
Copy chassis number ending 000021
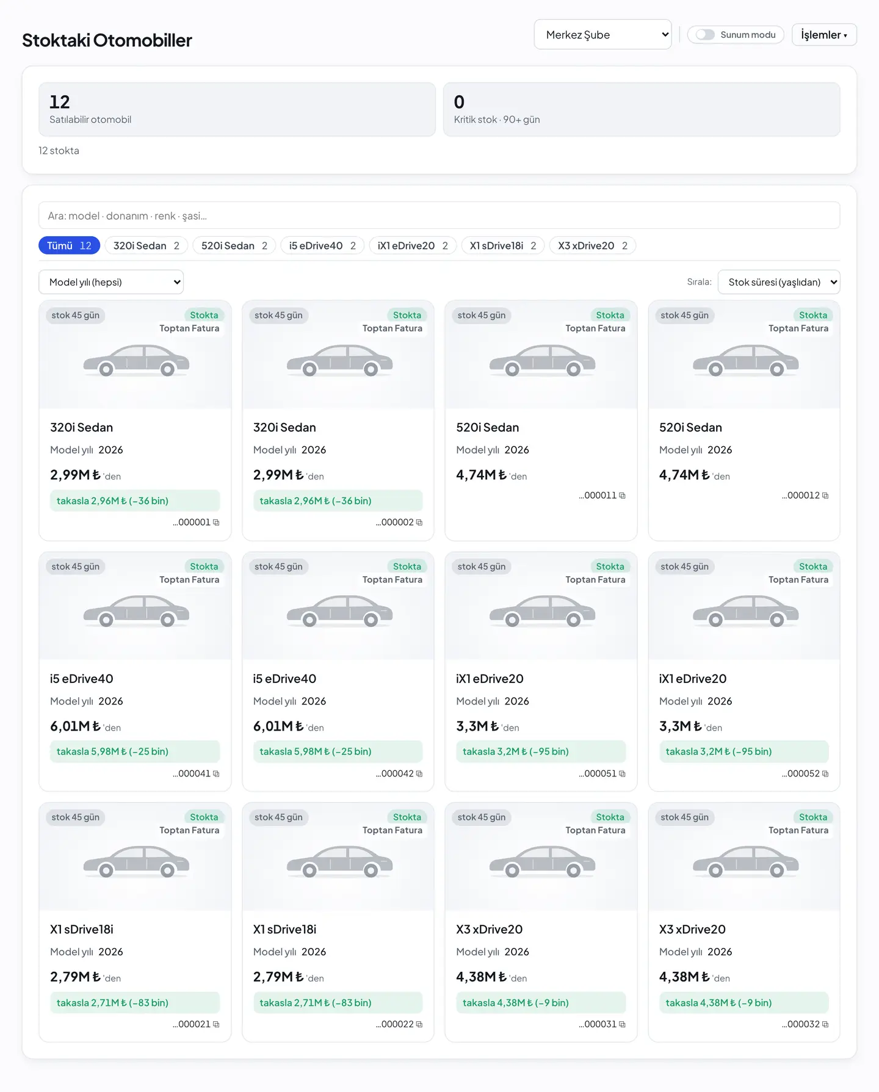click(216, 1024)
